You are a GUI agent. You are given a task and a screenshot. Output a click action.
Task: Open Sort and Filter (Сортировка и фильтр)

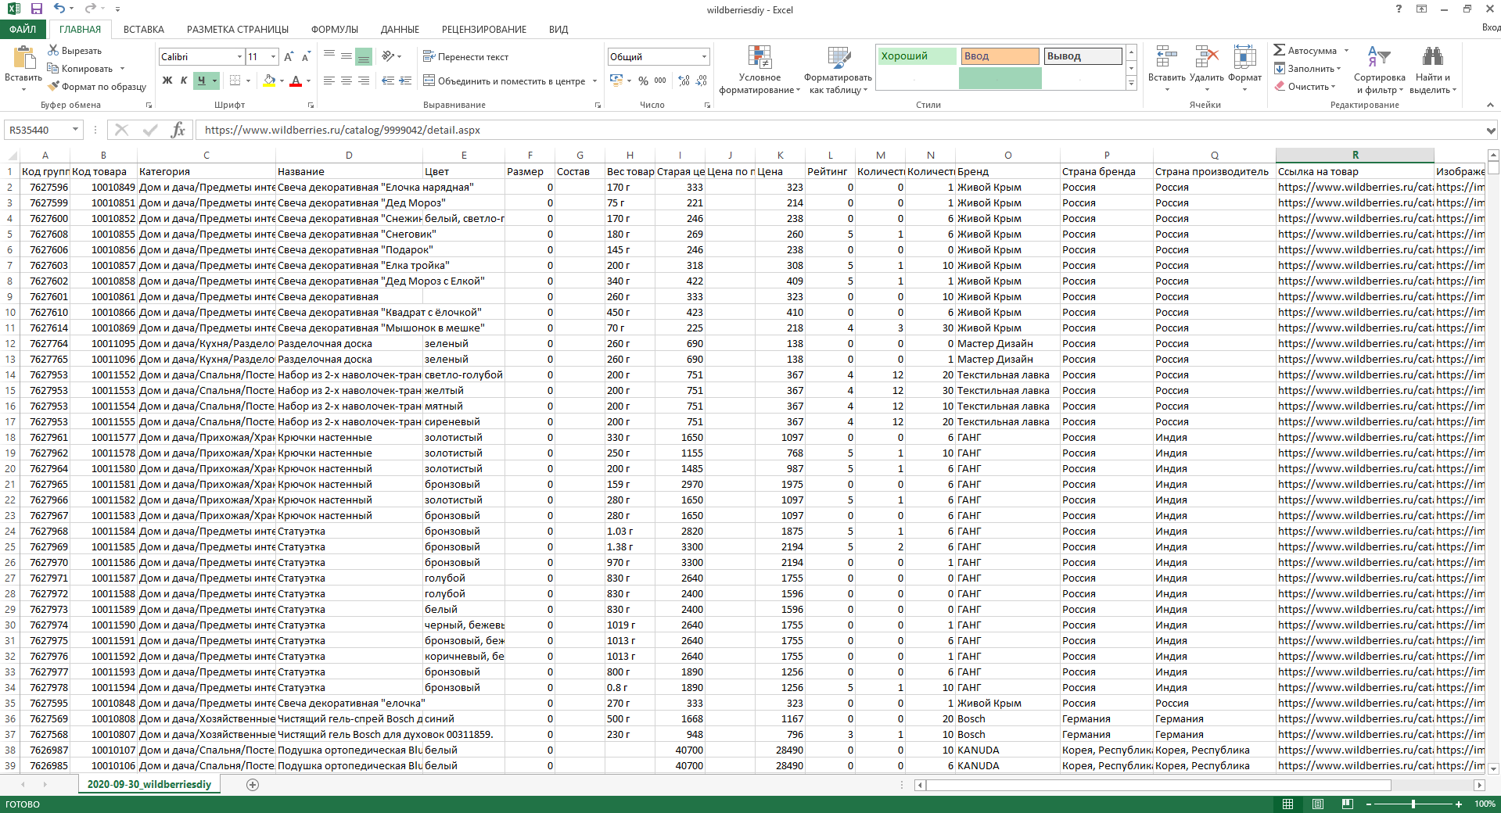[1379, 70]
